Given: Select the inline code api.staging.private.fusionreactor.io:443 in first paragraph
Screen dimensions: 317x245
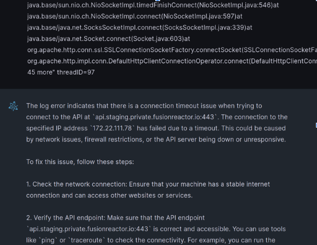Looking at the screenshot, I should point(156,117).
